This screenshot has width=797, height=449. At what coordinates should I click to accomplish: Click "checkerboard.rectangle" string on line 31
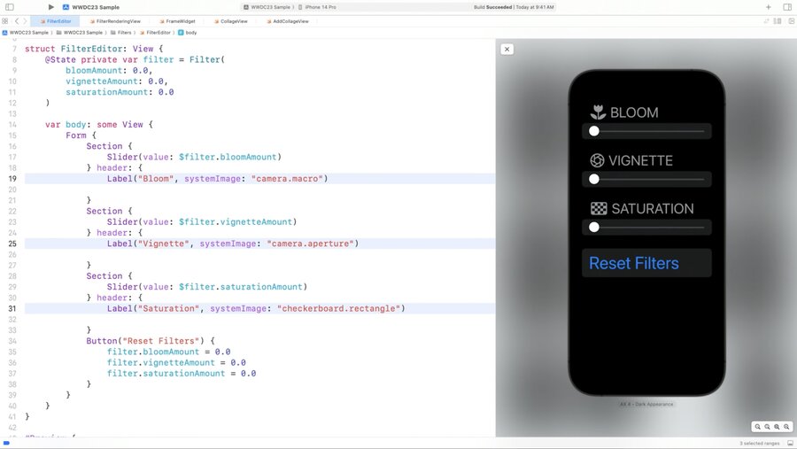coord(338,309)
